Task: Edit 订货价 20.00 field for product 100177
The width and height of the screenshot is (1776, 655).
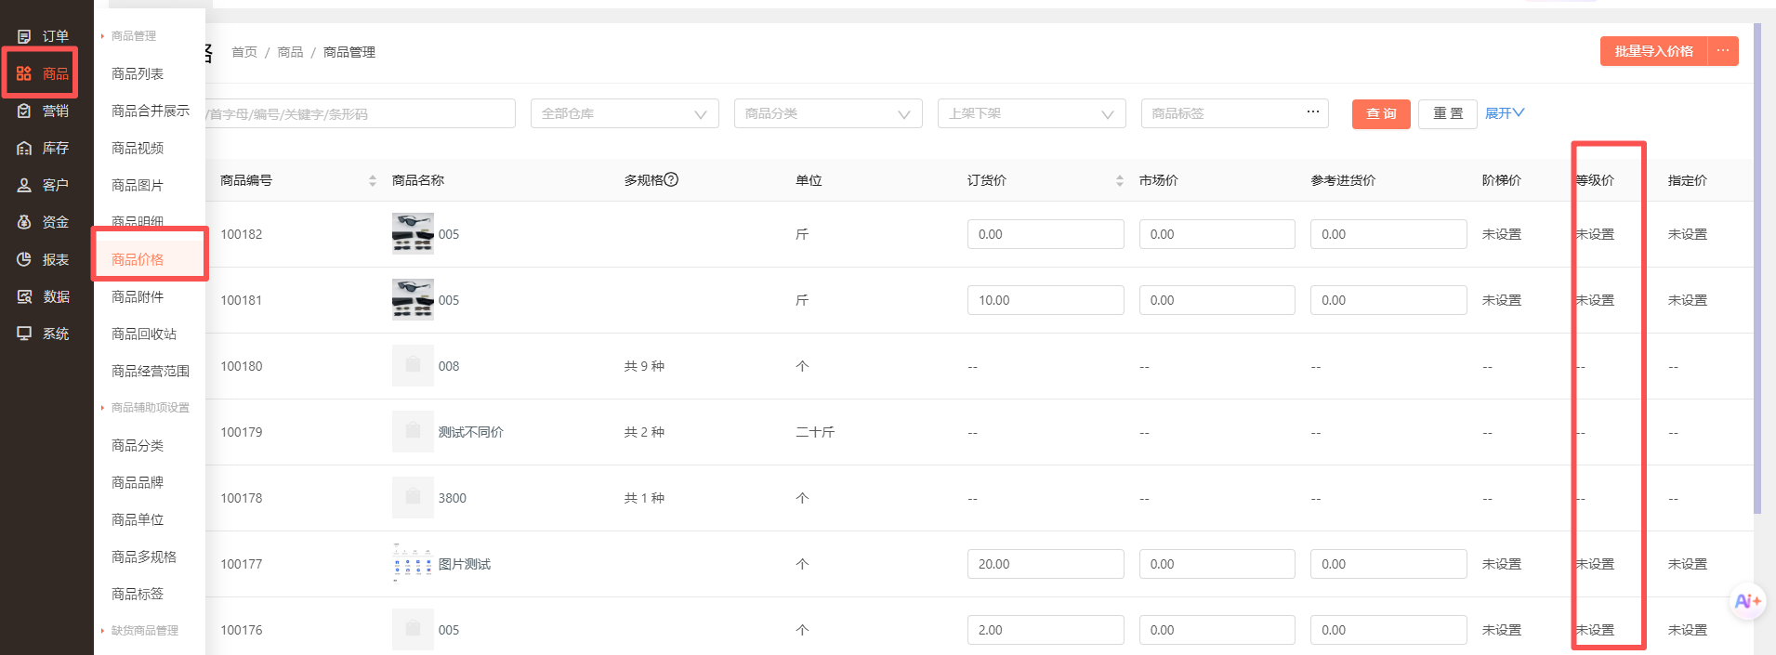Action: [x=1046, y=564]
